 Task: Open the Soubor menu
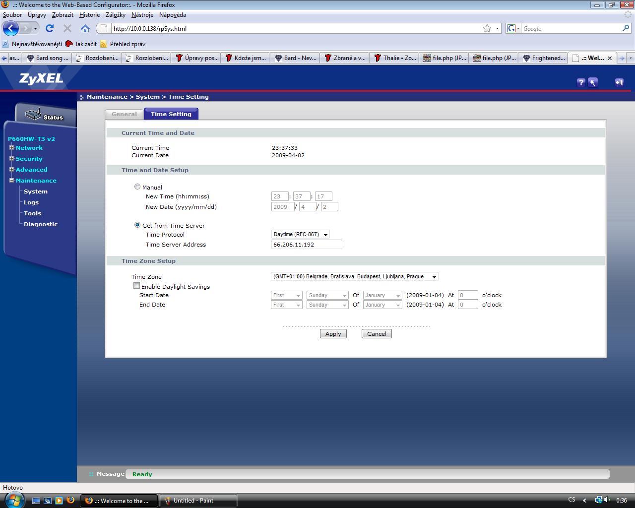(x=12, y=15)
